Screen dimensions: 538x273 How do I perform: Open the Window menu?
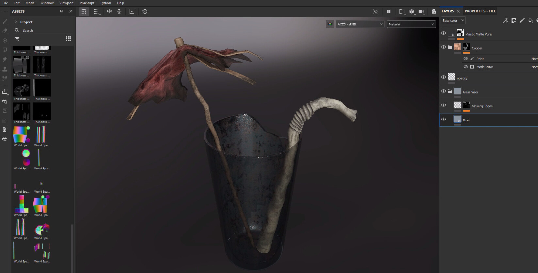pos(47,3)
